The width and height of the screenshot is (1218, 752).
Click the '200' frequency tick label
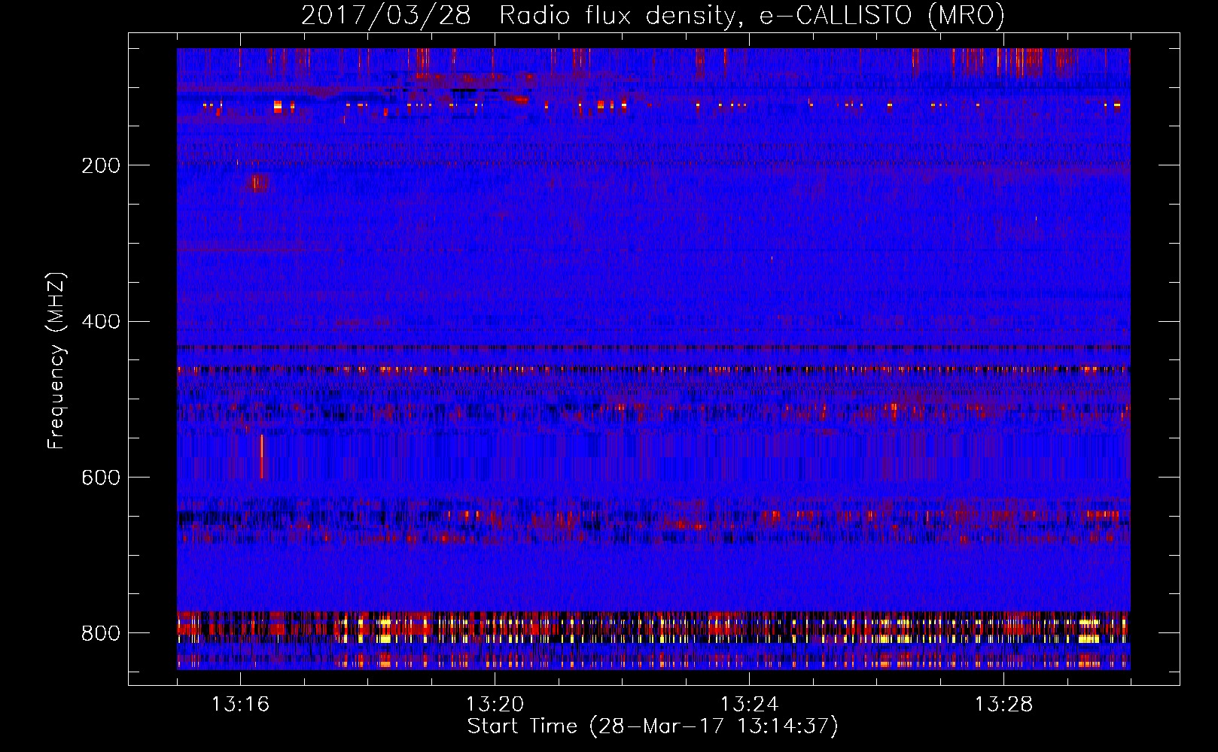click(100, 165)
